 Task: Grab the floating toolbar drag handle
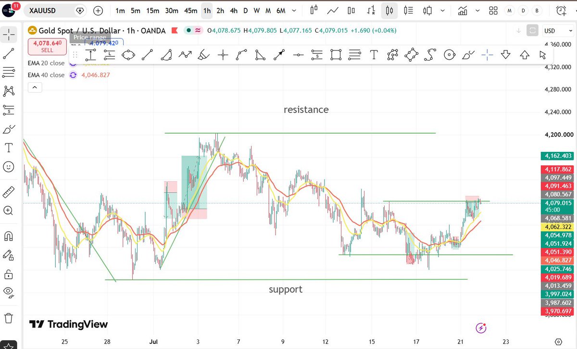(x=75, y=55)
